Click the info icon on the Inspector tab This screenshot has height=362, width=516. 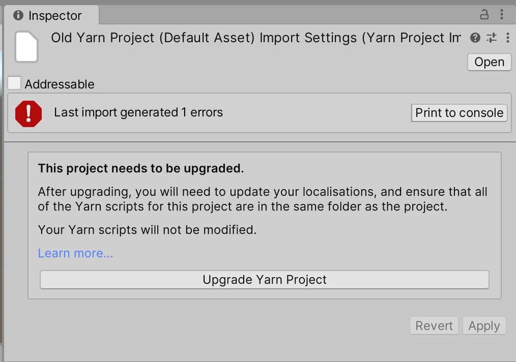coord(18,15)
